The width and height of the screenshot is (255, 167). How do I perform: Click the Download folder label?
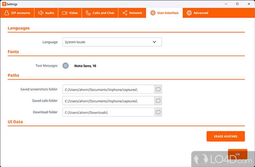(x=45, y=112)
